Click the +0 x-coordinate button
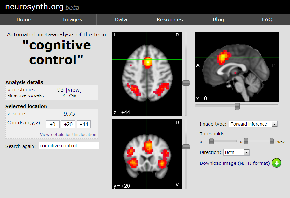The height and width of the screenshot is (198, 290). (x=52, y=124)
